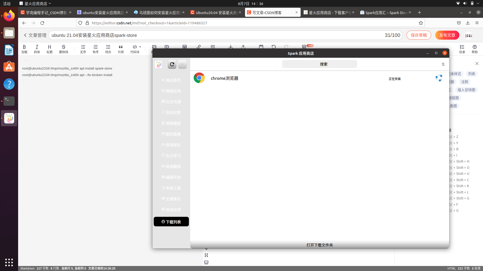Select 游戏娱乐 category
The width and height of the screenshot is (483, 271).
pos(171,145)
